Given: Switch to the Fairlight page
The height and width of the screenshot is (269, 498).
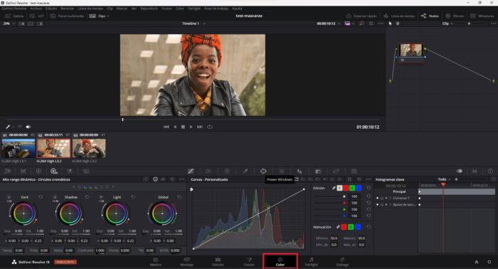Looking at the screenshot, I should point(312,262).
